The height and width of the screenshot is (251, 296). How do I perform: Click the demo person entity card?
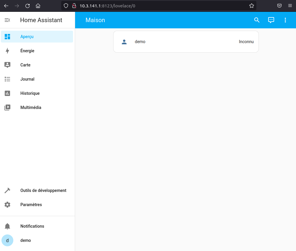point(186,42)
